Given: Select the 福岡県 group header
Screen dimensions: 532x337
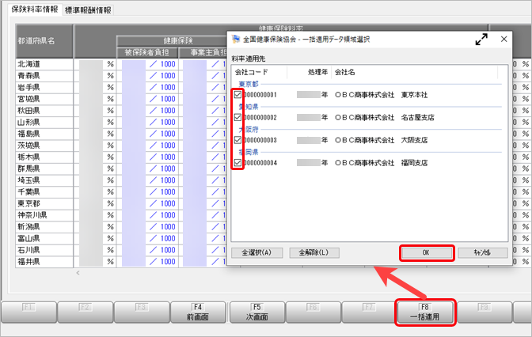Looking at the screenshot, I should [x=249, y=152].
